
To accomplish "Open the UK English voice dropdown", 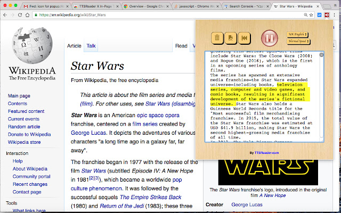I will coord(297,34).
